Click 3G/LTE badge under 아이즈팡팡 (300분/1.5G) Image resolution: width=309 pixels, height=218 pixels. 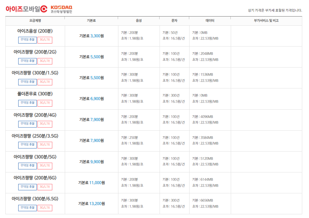coord(45,82)
